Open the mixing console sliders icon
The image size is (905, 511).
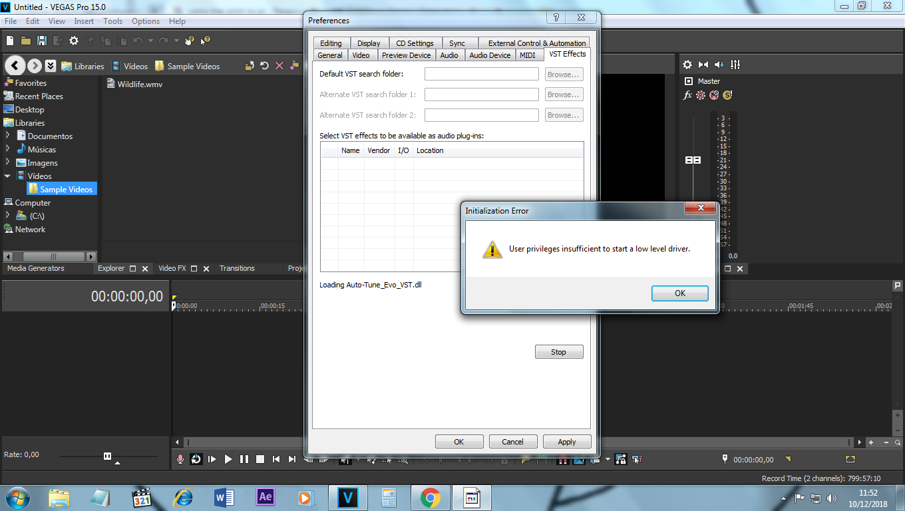pyautogui.click(x=735, y=65)
